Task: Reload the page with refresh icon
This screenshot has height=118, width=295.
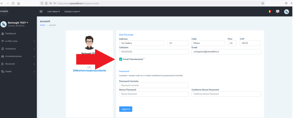Action: coord(13,3)
